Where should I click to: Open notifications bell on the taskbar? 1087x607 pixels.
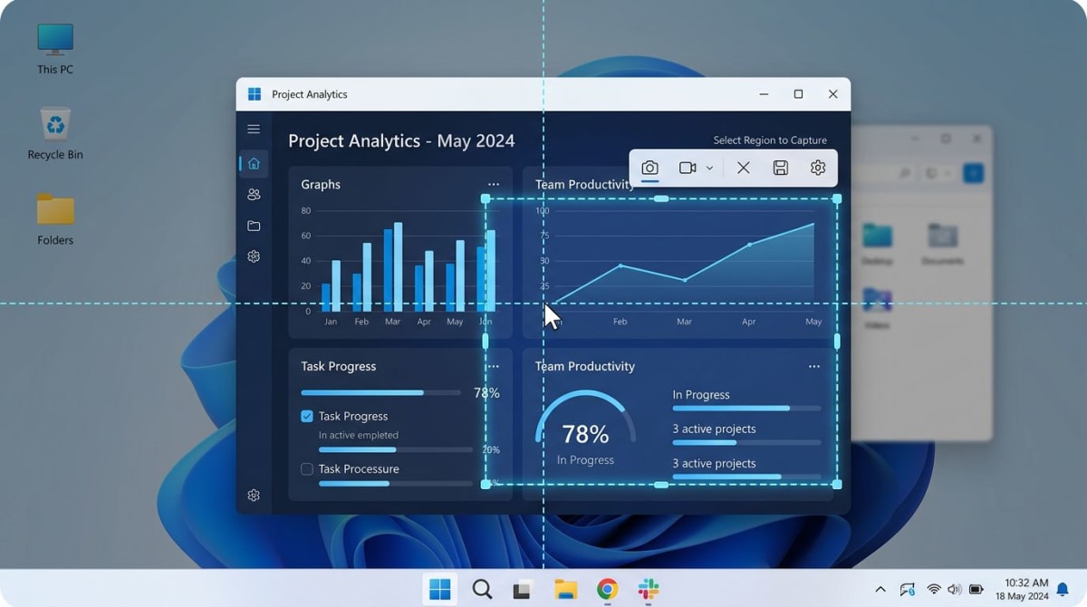point(1063,590)
